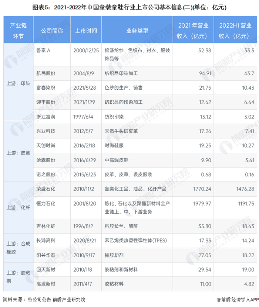
Task: Click listing date 2010/9/17
Action: (84, 255)
